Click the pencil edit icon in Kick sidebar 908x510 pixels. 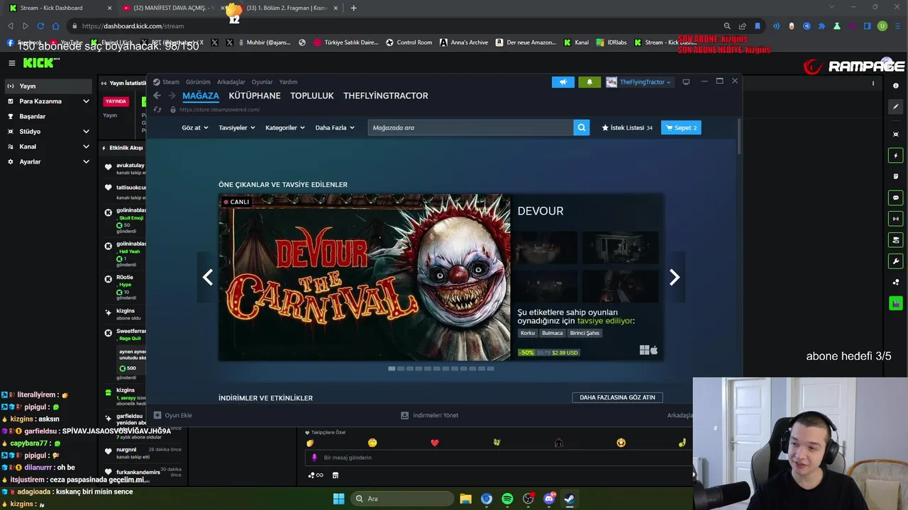click(896, 107)
